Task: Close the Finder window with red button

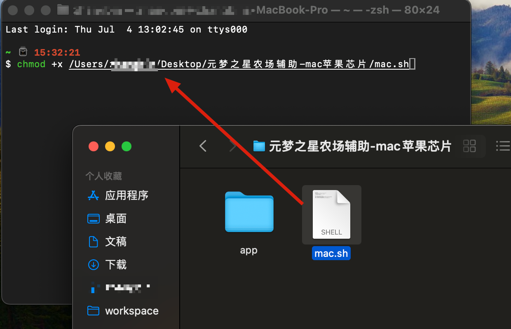Action: click(x=94, y=146)
